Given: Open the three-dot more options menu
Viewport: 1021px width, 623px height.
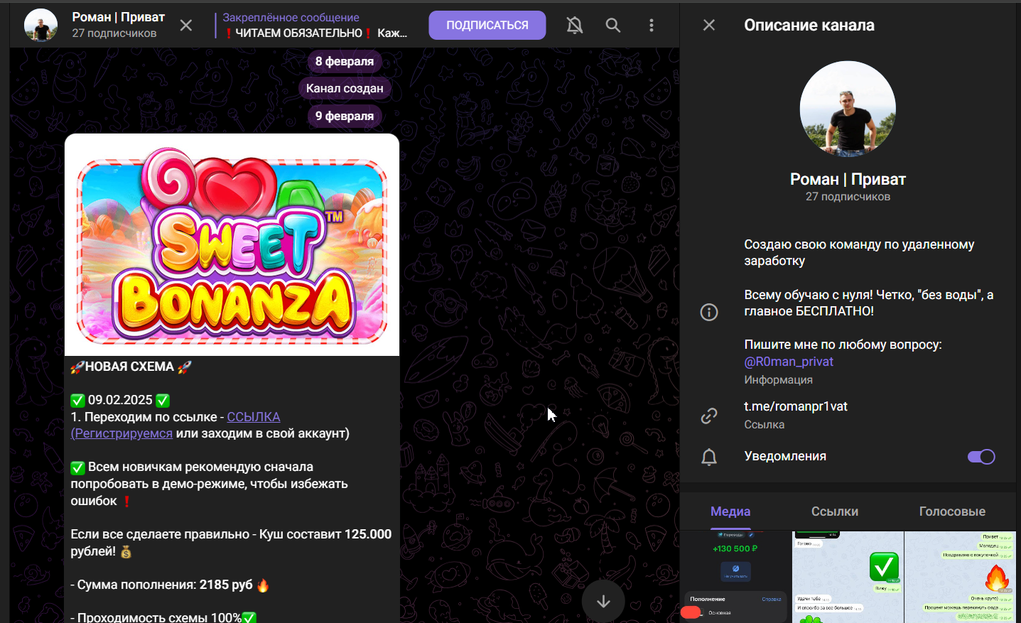Looking at the screenshot, I should point(651,26).
